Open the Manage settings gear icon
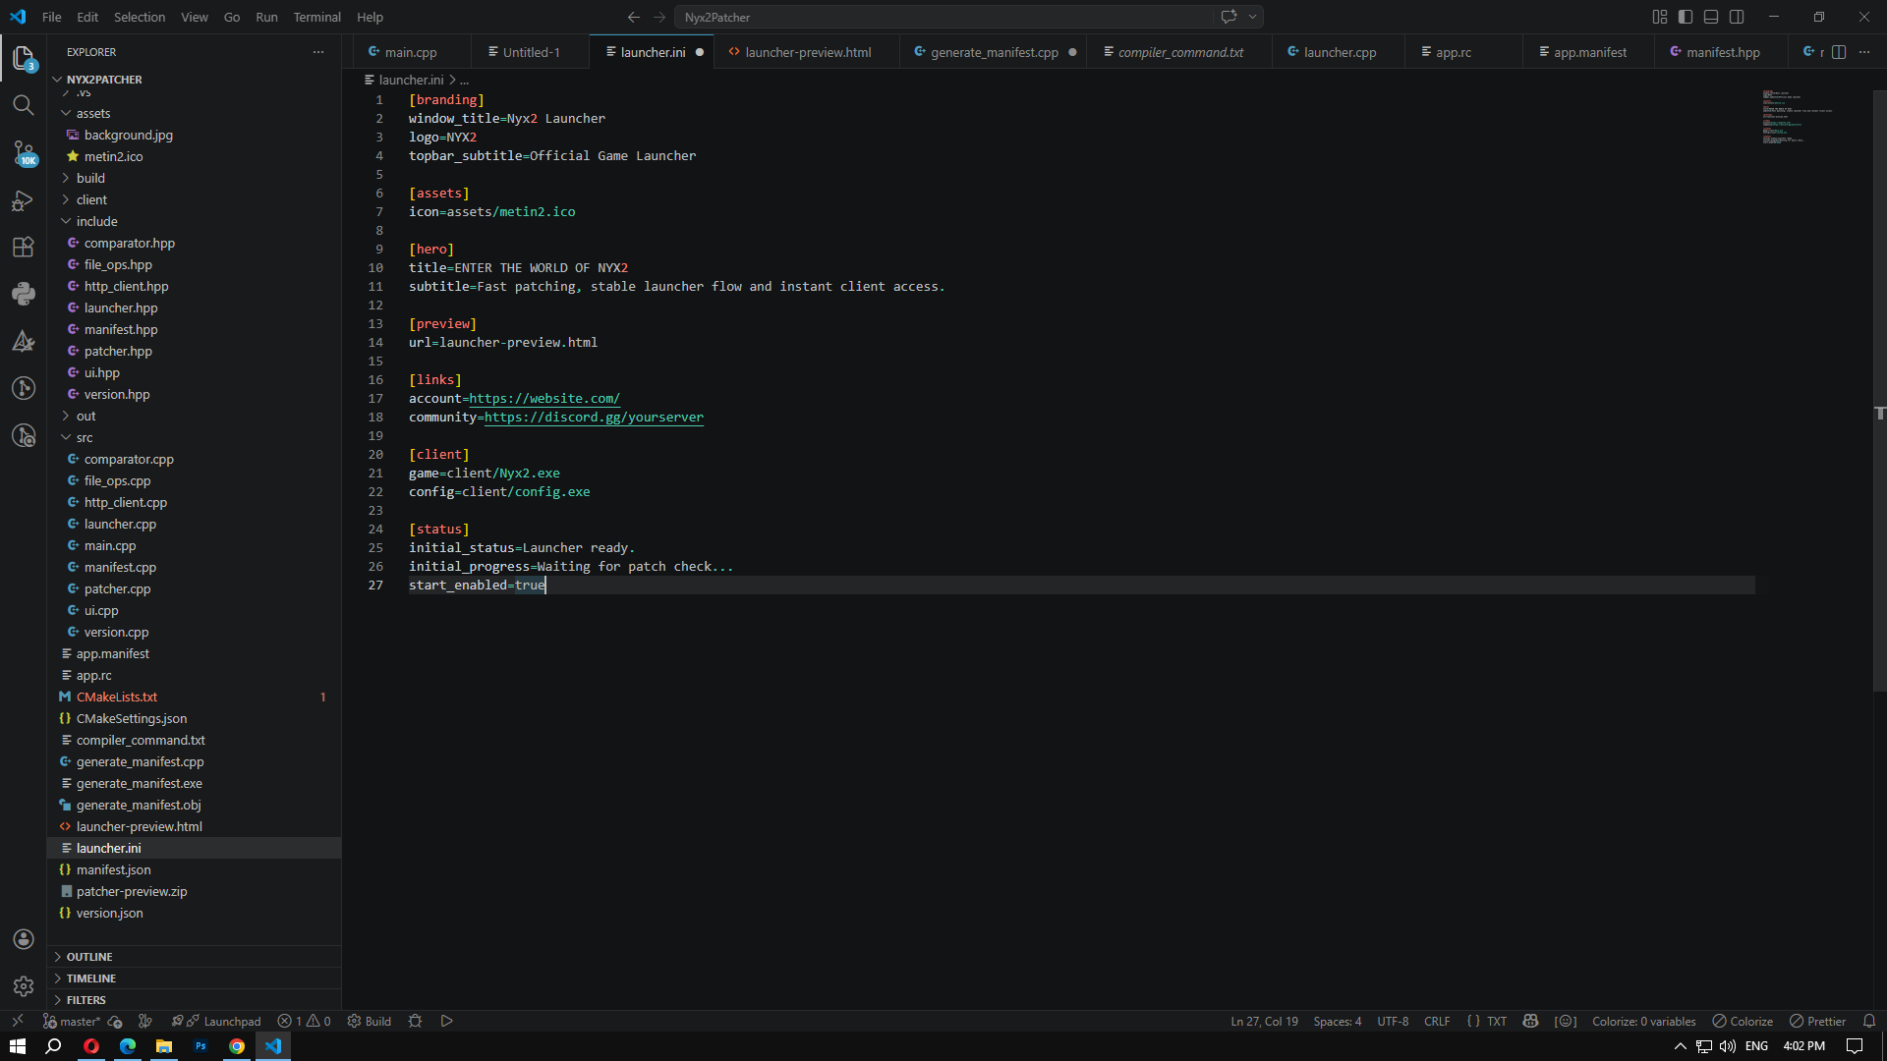Image resolution: width=1887 pixels, height=1061 pixels. 24,986
